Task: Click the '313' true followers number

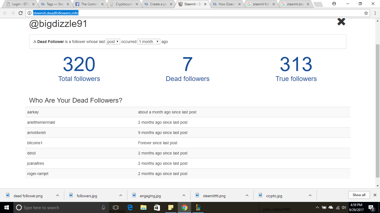Action: (x=296, y=64)
